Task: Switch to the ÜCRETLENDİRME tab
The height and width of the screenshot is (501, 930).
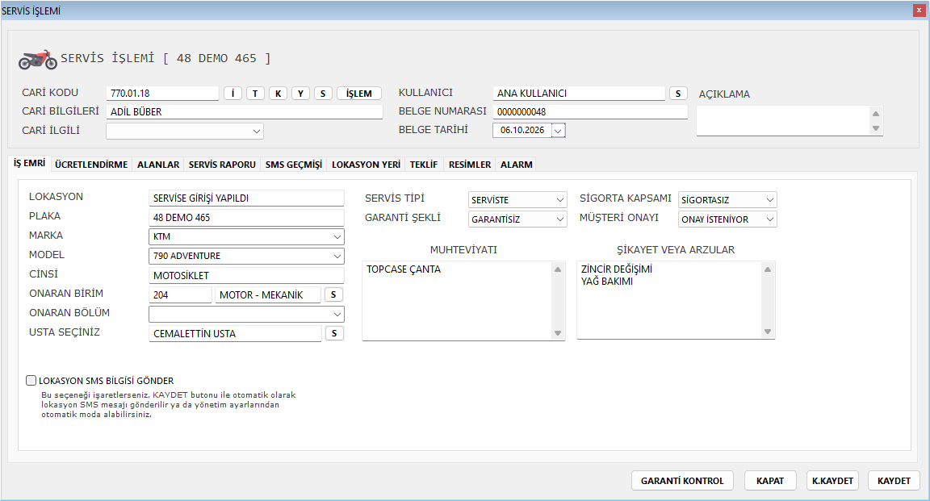Action: tap(91, 165)
